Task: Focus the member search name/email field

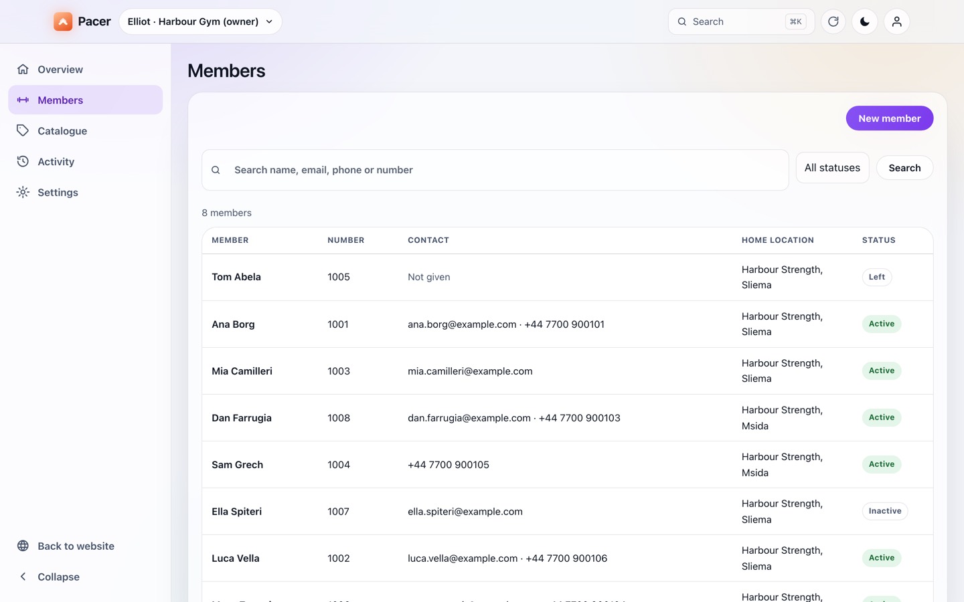Action: [495, 170]
